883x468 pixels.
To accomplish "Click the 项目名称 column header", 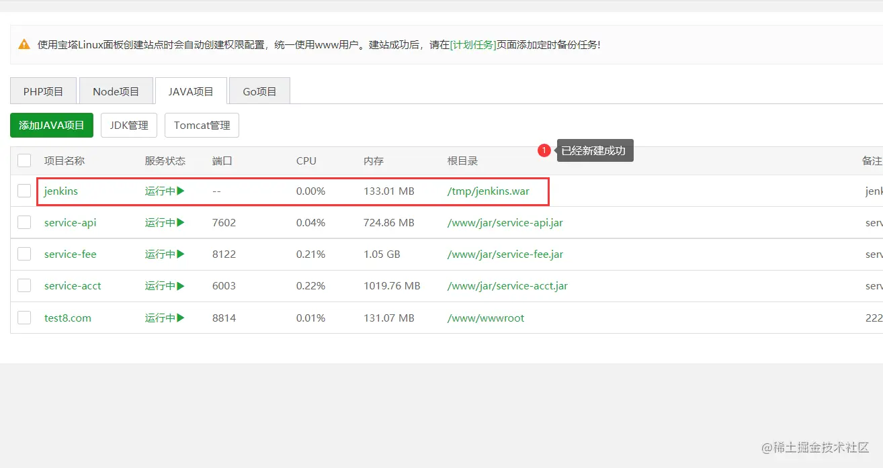I will coord(65,160).
